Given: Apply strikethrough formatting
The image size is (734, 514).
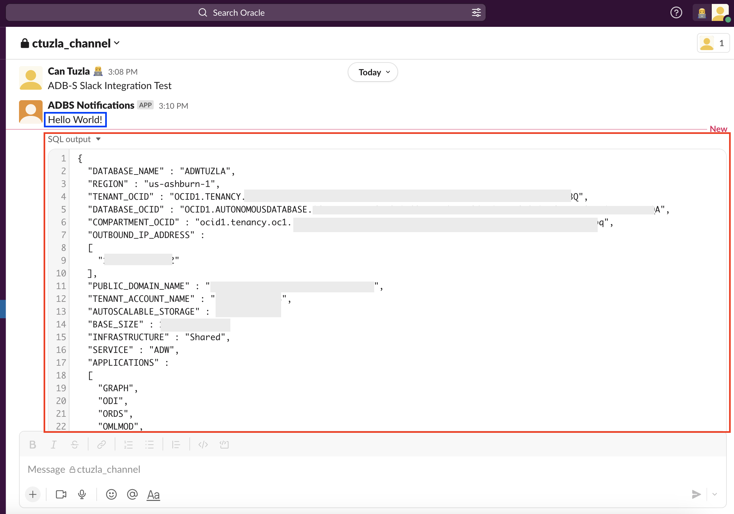Looking at the screenshot, I should (74, 444).
